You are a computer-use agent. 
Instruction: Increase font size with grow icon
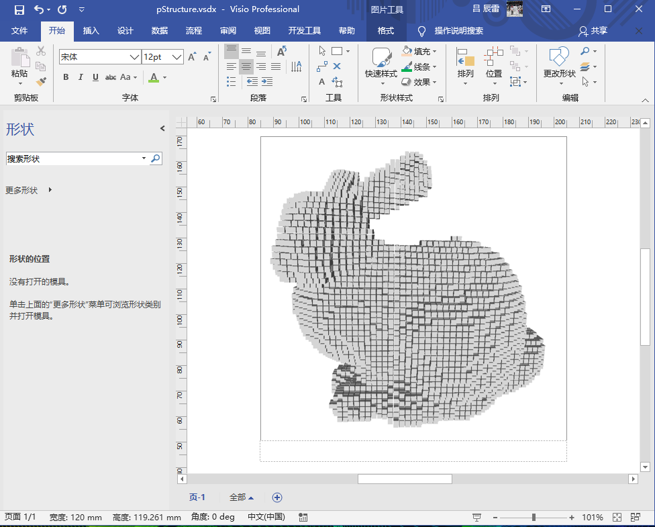[x=192, y=57]
